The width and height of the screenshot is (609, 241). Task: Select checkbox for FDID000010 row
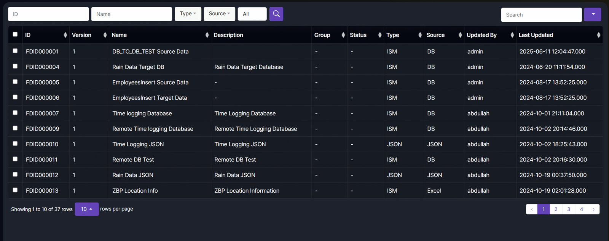point(15,144)
